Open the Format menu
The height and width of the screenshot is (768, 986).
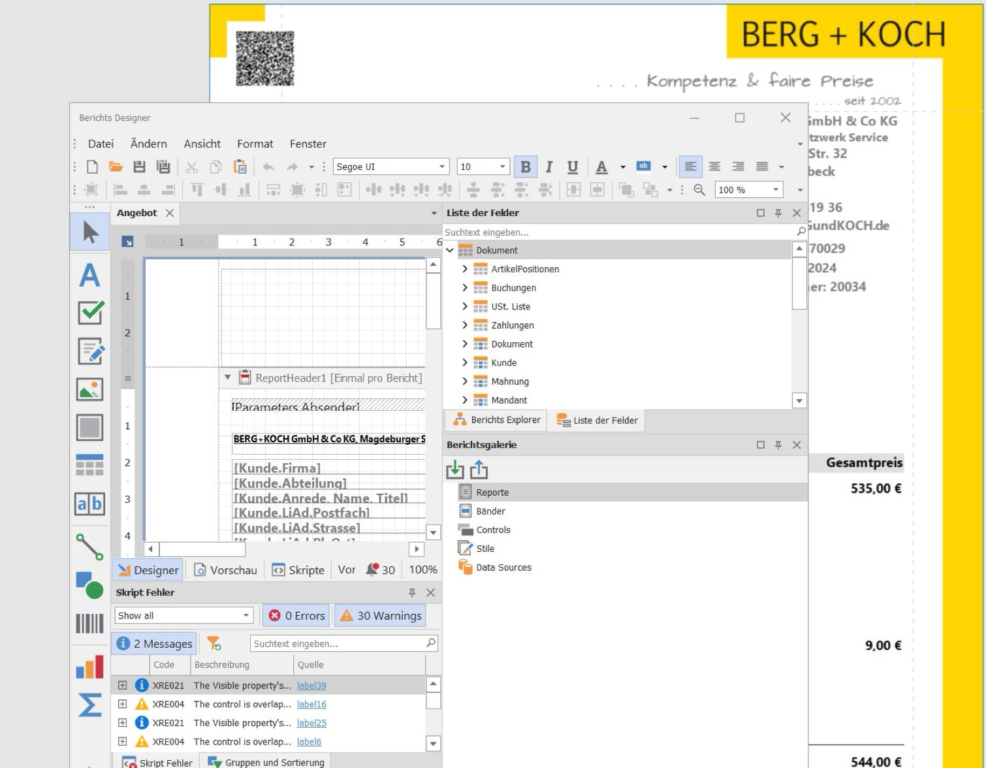[x=255, y=144]
